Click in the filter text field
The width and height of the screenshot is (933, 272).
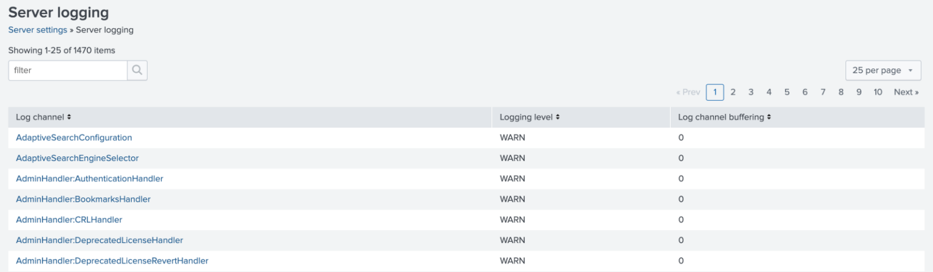tap(67, 70)
